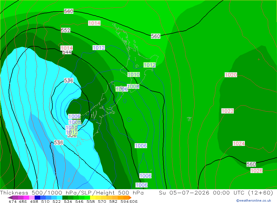Click the red 1022 pressure label
This screenshot has height=203, width=277.
pyautogui.click(x=227, y=111)
